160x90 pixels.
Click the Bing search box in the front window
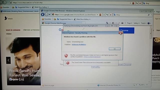[x=130, y=15]
